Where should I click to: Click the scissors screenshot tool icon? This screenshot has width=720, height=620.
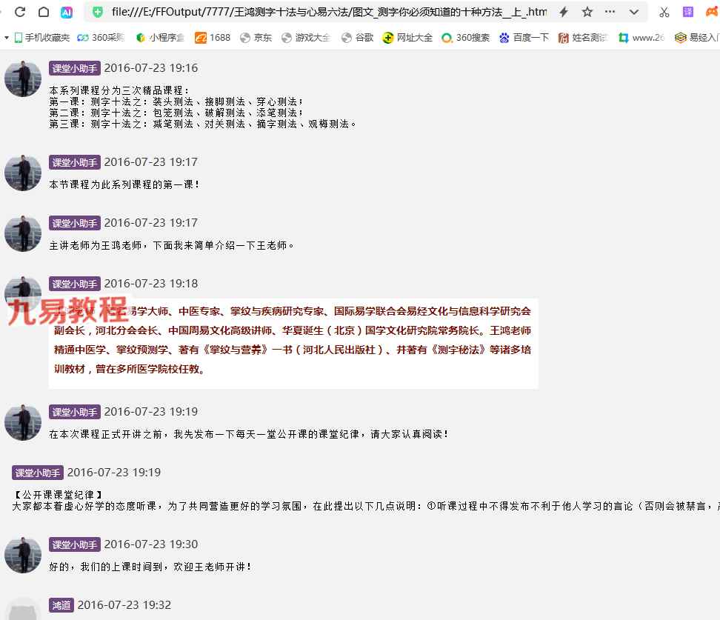[x=664, y=12]
